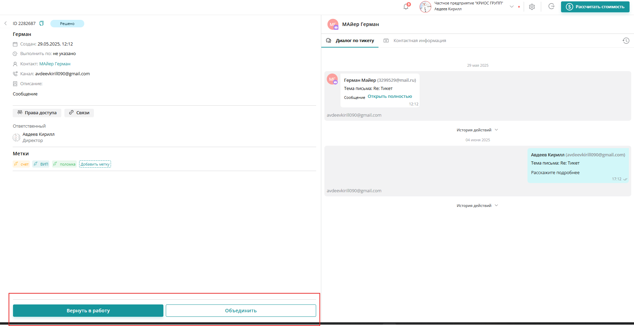Click the person icon next to Контакт

(15, 64)
